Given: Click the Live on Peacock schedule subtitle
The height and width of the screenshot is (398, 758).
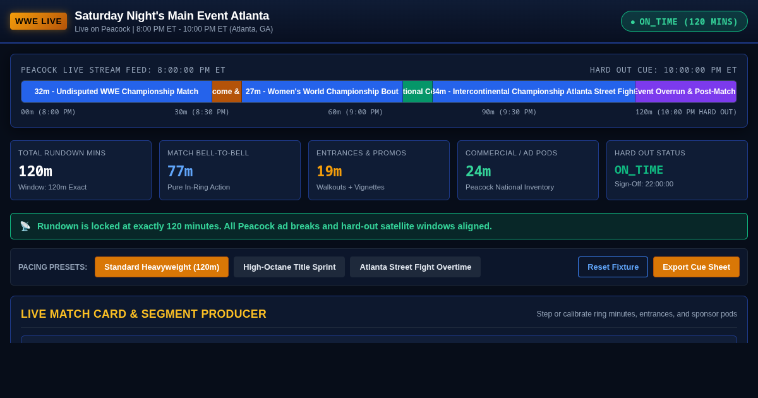Looking at the screenshot, I should [x=174, y=29].
